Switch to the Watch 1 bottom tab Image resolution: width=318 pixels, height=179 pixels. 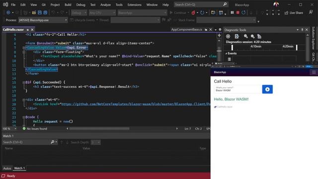click(19, 168)
